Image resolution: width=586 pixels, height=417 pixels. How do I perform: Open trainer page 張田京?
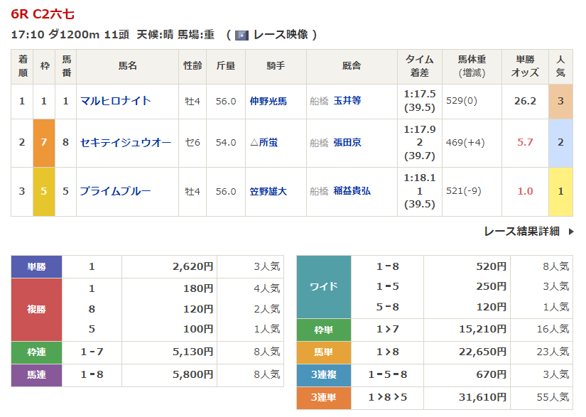click(347, 142)
